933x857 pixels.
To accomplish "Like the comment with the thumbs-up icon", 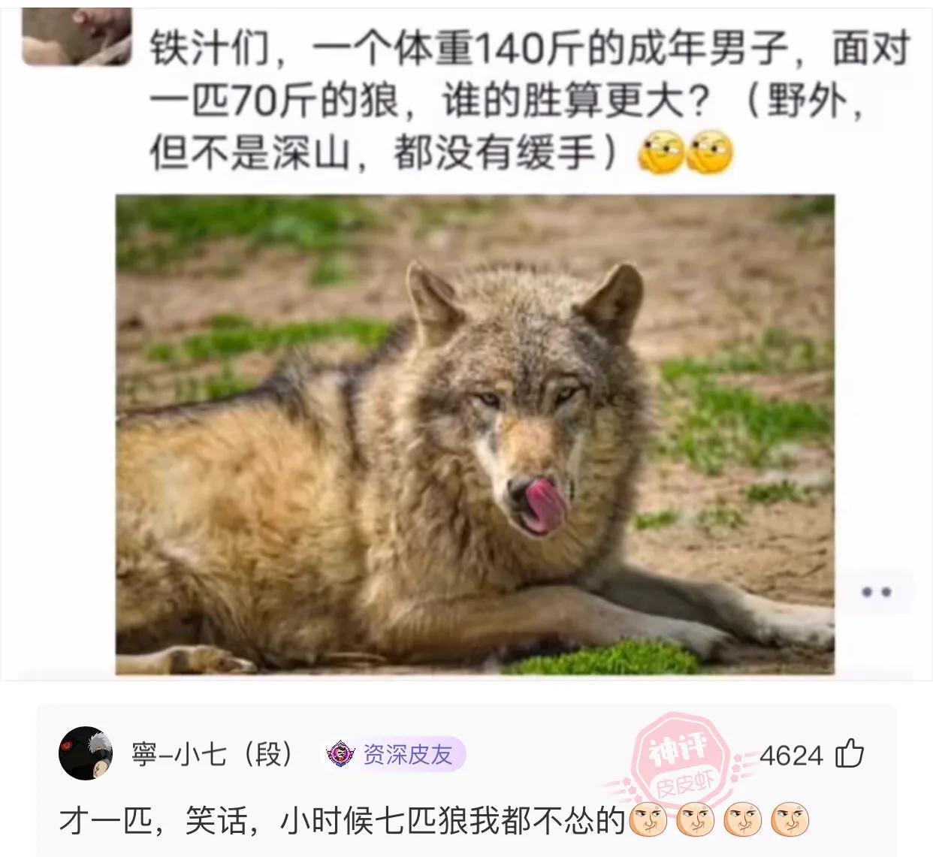I will pos(850,753).
